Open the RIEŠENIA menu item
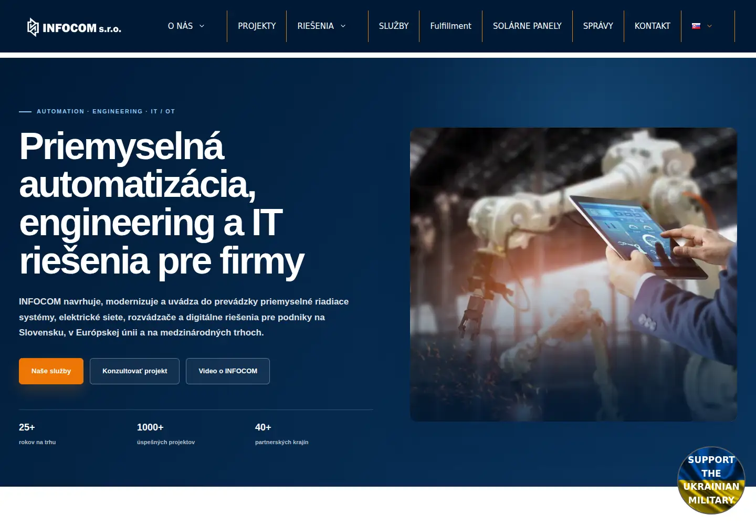 pyautogui.click(x=316, y=26)
